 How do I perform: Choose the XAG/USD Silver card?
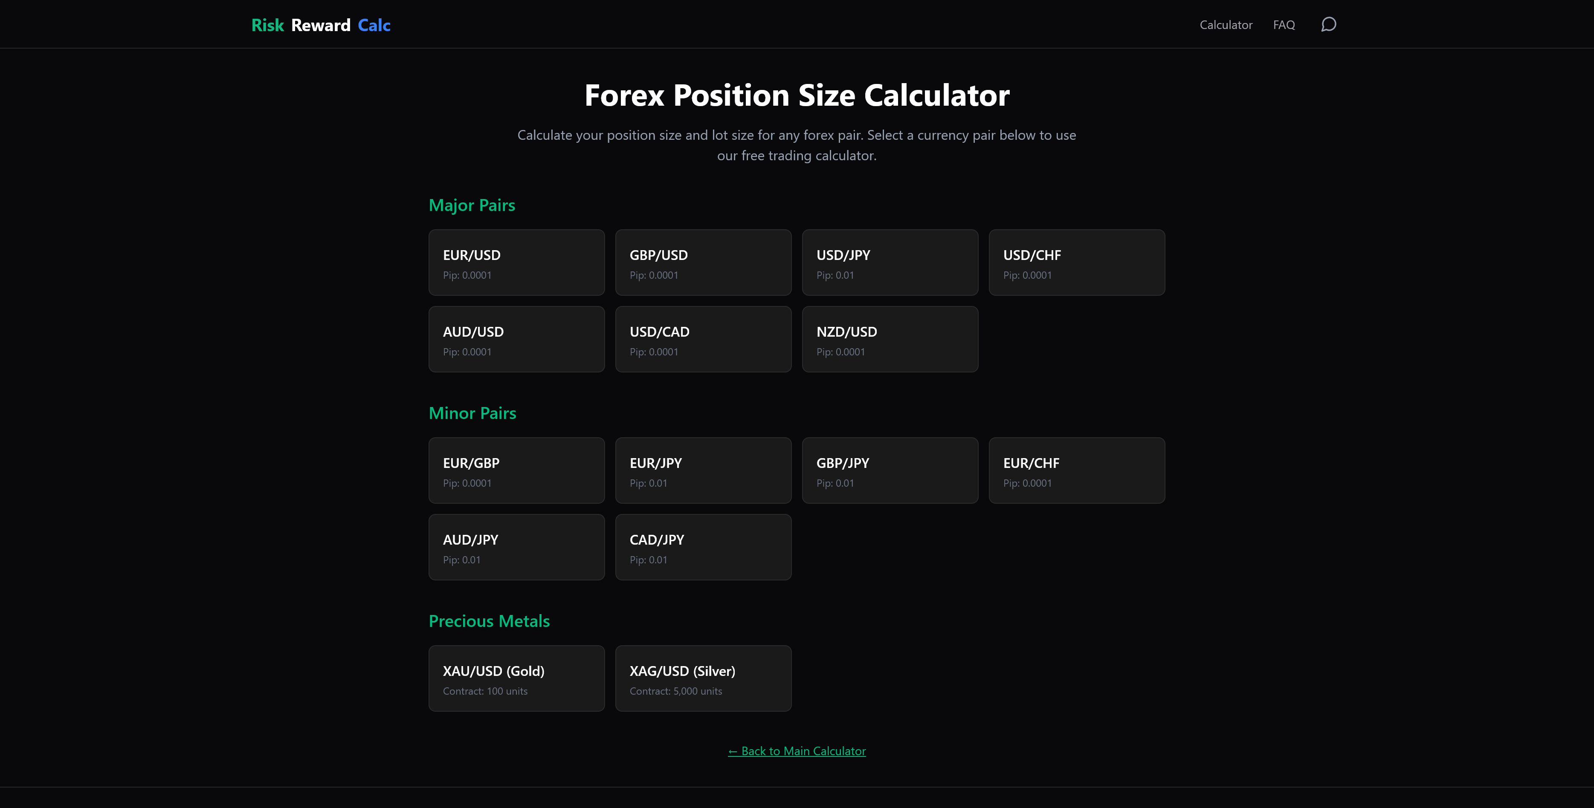(x=703, y=678)
